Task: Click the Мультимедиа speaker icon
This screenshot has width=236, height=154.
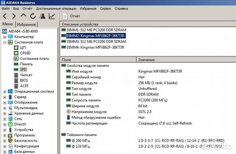Action: click(x=10, y=108)
